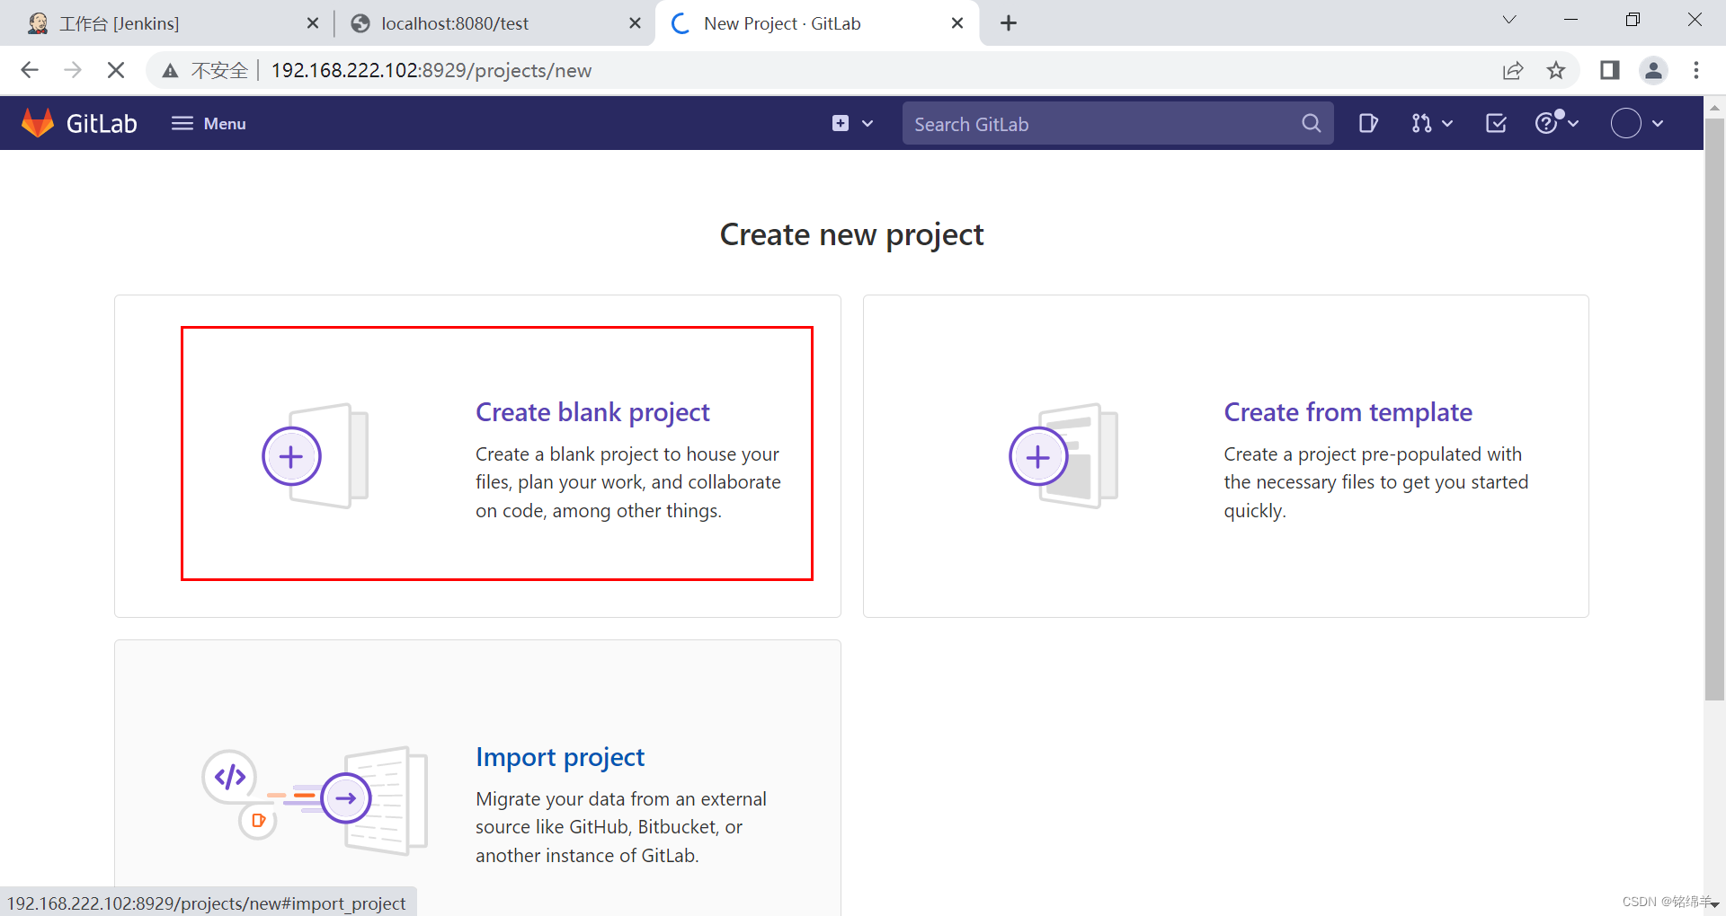
Task: Stop loading the page
Action: point(116,70)
